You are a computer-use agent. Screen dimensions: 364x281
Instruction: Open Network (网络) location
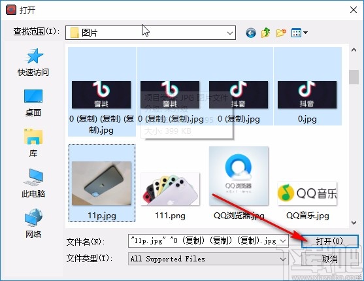point(33,223)
